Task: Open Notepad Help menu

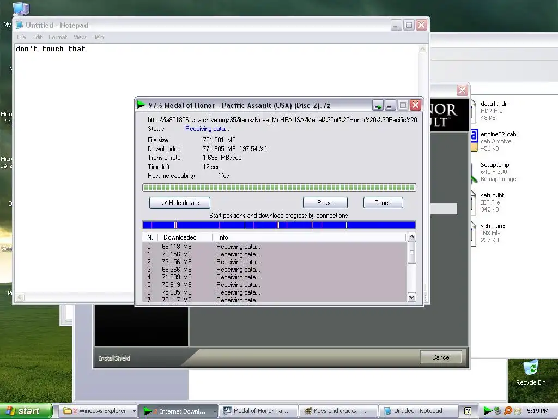Action: (98, 37)
